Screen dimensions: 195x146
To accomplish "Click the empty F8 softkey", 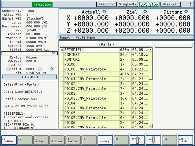I will 121,140.
